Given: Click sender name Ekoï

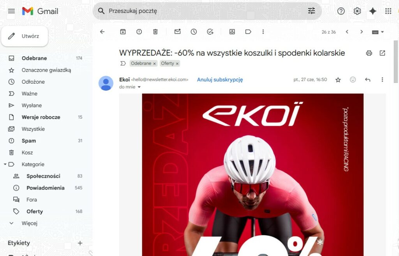Looking at the screenshot, I should [124, 79].
